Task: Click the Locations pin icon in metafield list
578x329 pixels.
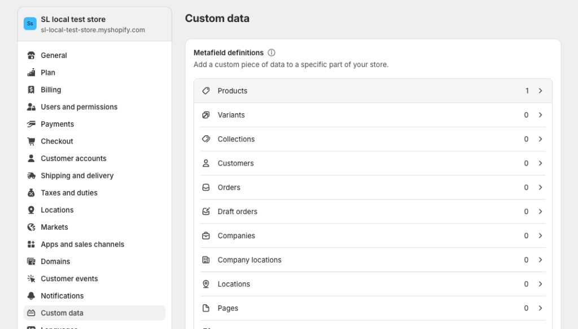Action: tap(206, 284)
